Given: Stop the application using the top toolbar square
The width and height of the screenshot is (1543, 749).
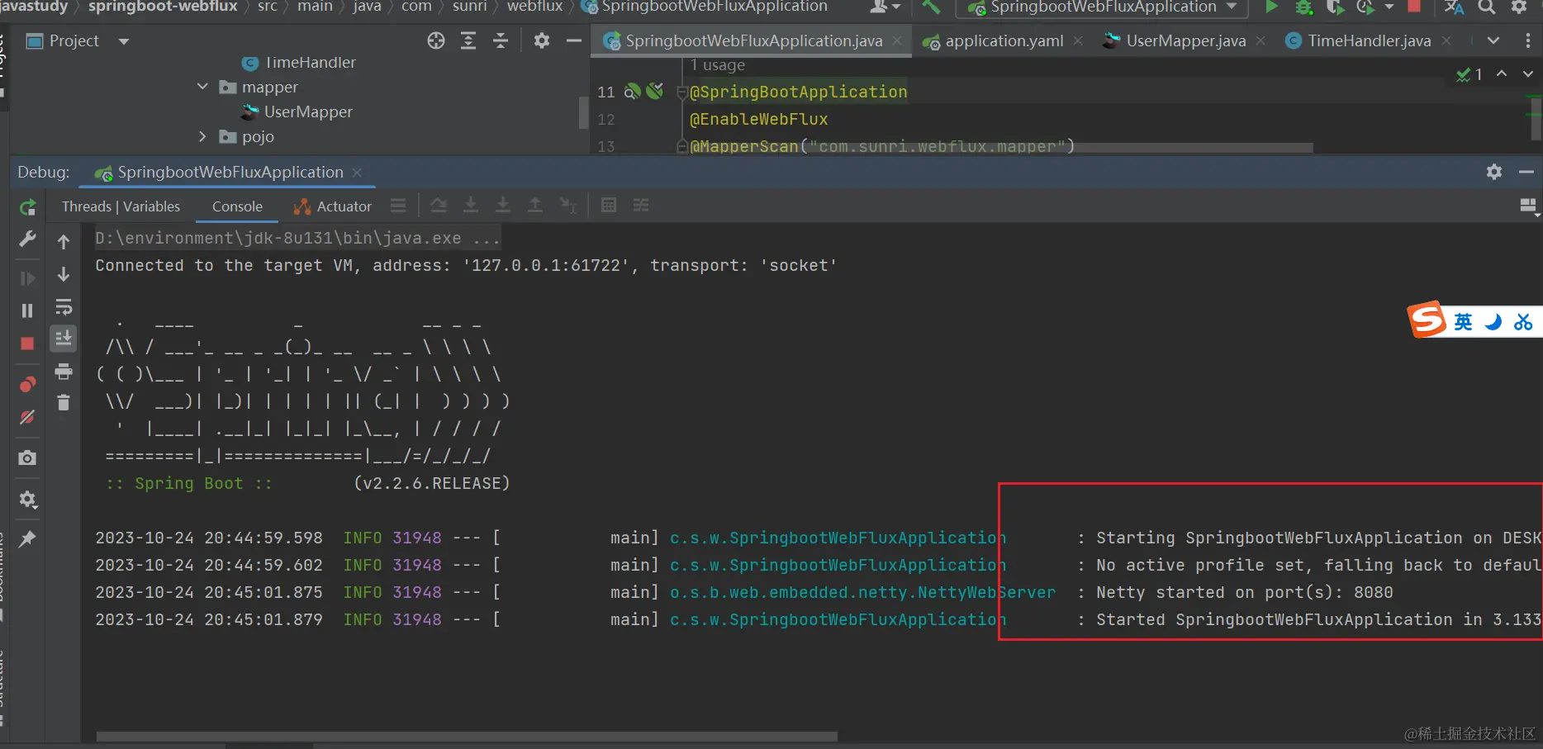Looking at the screenshot, I should 1414,6.
